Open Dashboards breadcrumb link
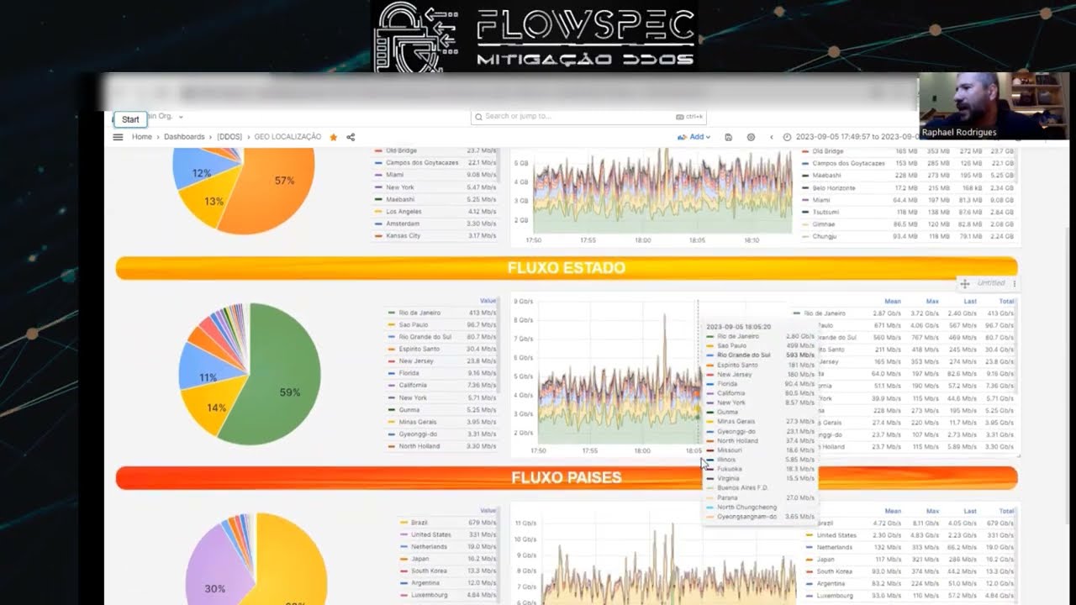1076x605 pixels. tap(184, 137)
